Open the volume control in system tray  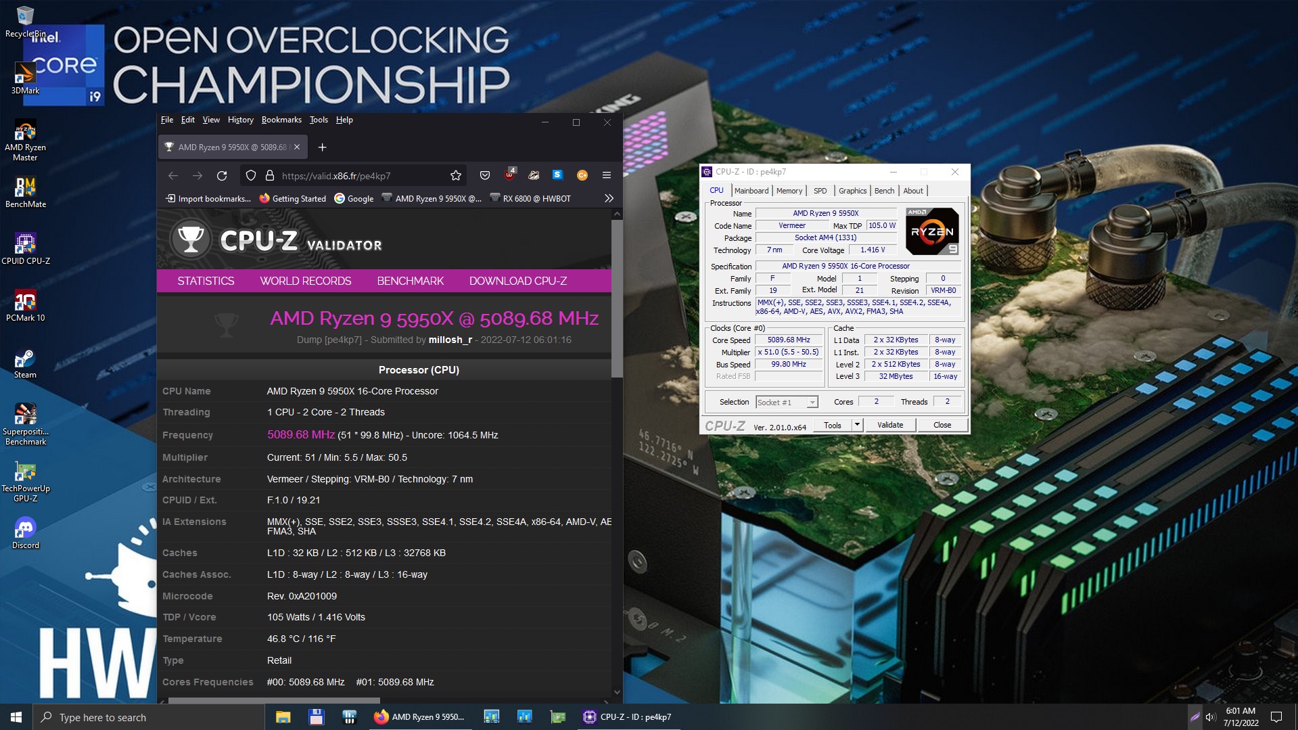pyautogui.click(x=1211, y=717)
